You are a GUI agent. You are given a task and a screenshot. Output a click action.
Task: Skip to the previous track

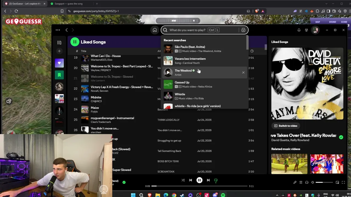(x=191, y=180)
